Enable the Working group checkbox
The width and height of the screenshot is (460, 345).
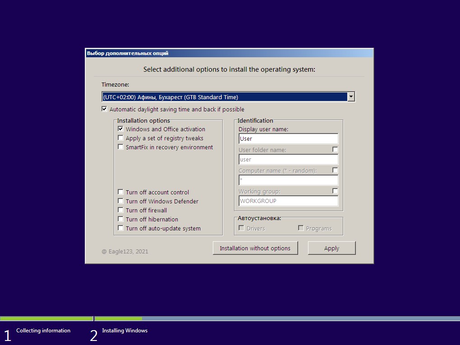tap(335, 191)
